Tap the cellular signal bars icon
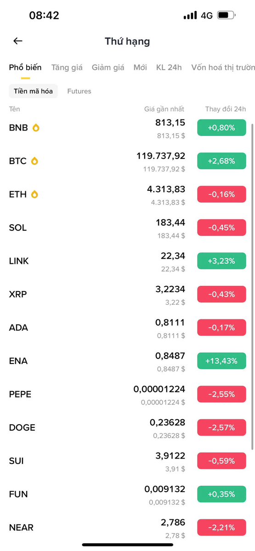This screenshot has width=255, height=551. point(190,16)
